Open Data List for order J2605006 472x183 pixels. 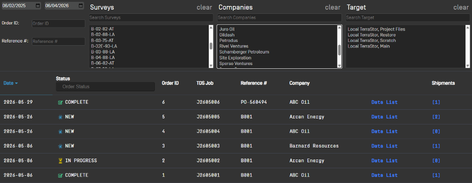384,102
